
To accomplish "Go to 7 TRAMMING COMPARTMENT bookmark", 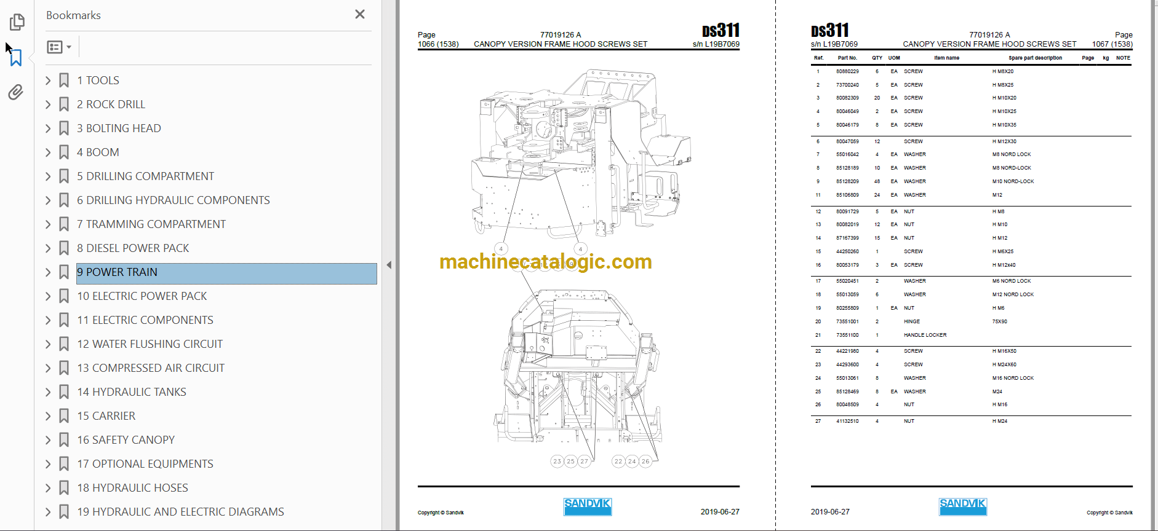I will [151, 224].
